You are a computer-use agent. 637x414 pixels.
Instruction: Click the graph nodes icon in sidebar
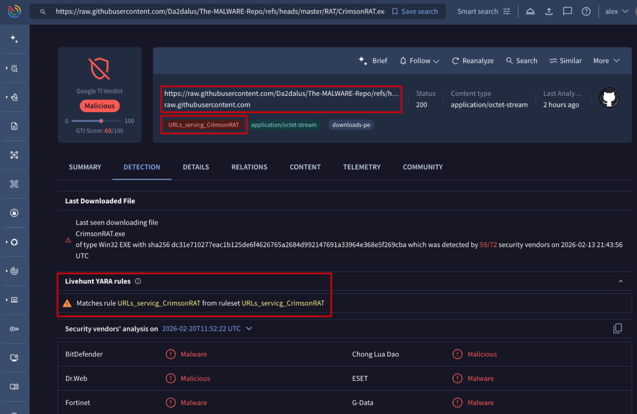(x=14, y=155)
